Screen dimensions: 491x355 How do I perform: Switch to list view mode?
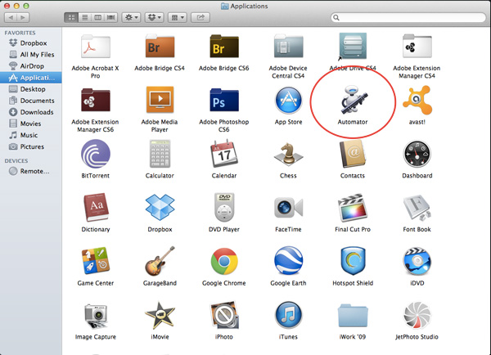tap(84, 17)
